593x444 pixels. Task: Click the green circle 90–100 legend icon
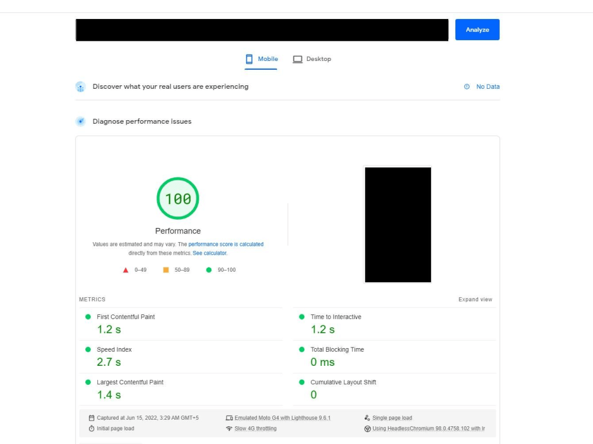[209, 269]
